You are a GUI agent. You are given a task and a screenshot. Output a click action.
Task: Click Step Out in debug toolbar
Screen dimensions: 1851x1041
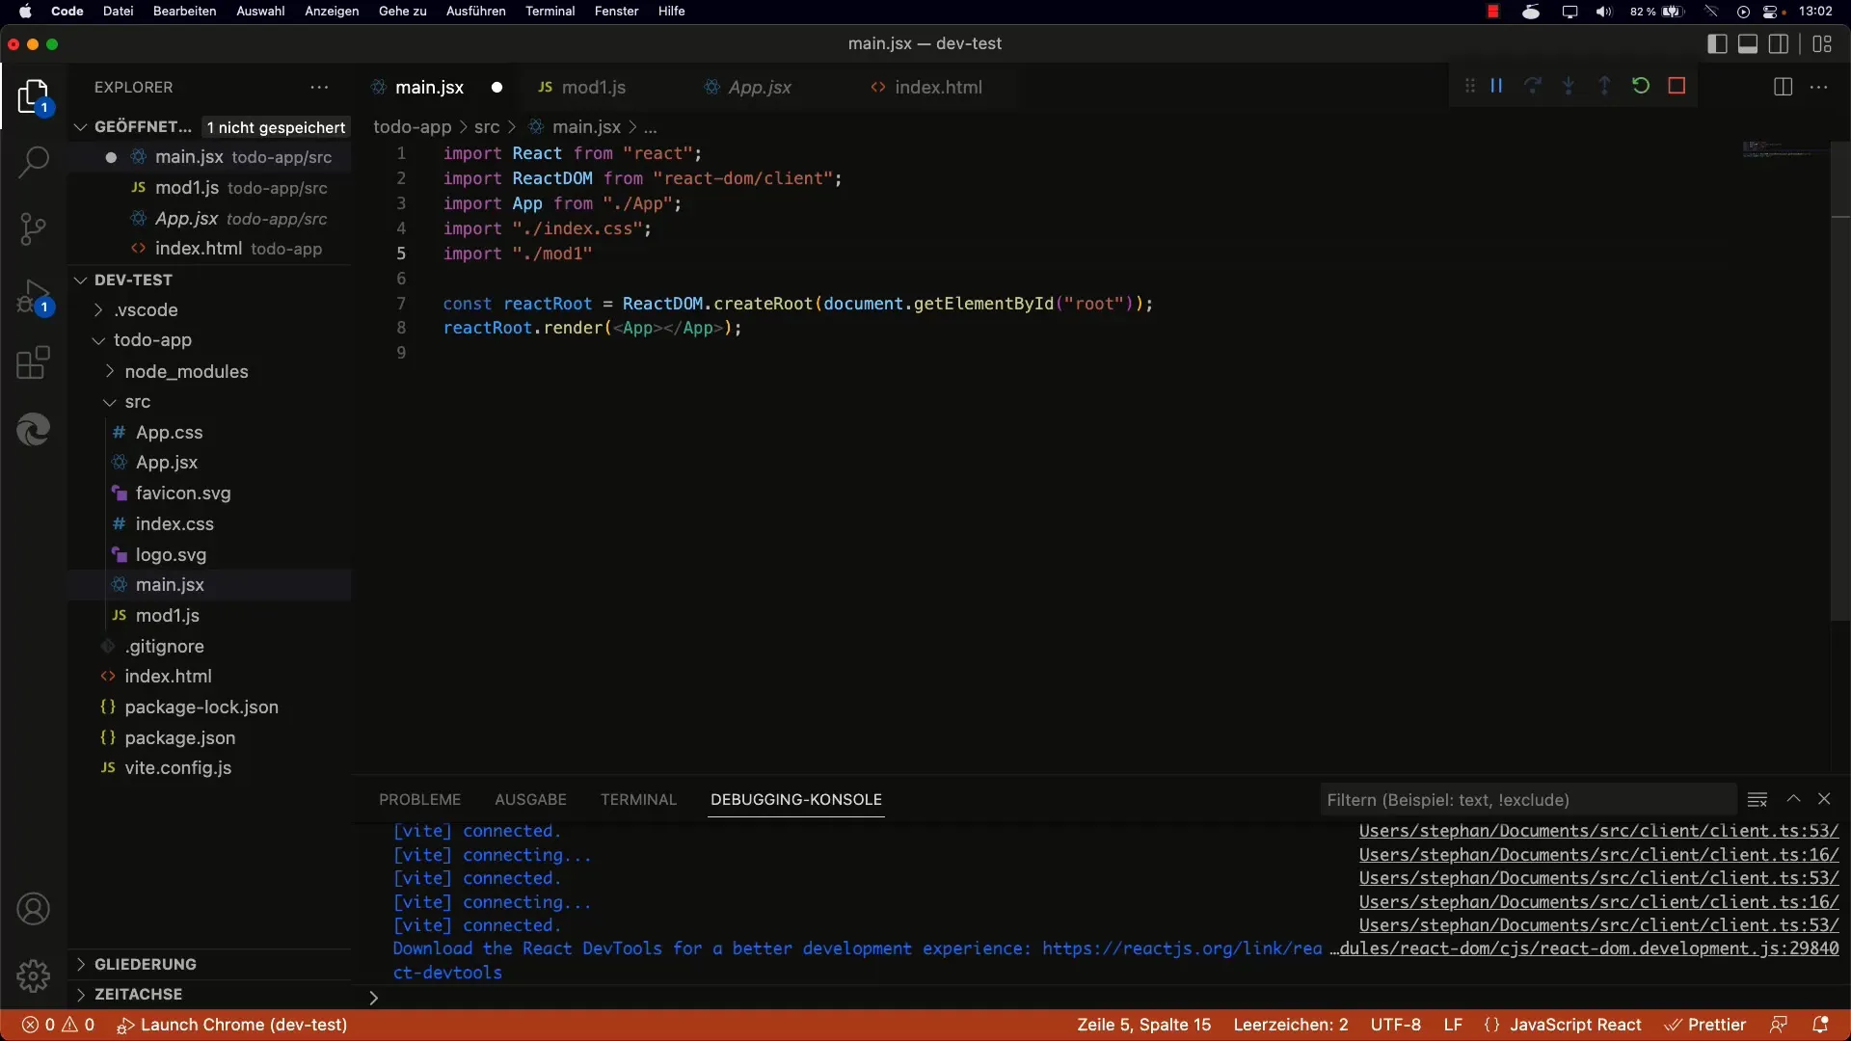pos(1604,86)
